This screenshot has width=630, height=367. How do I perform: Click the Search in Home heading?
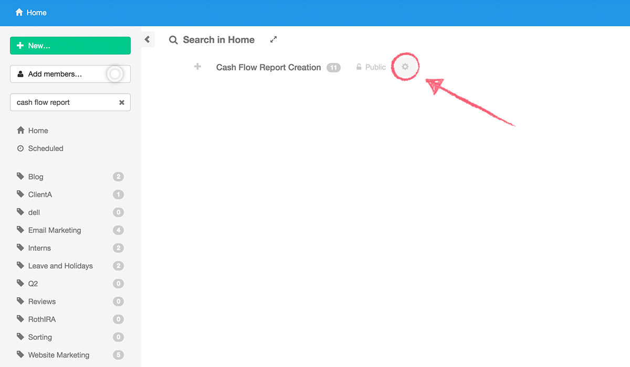coord(218,40)
